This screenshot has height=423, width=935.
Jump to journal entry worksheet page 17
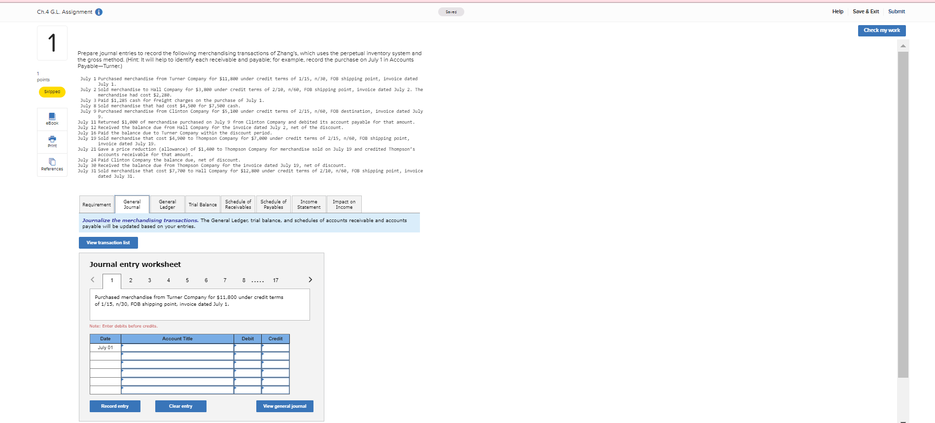(x=276, y=280)
